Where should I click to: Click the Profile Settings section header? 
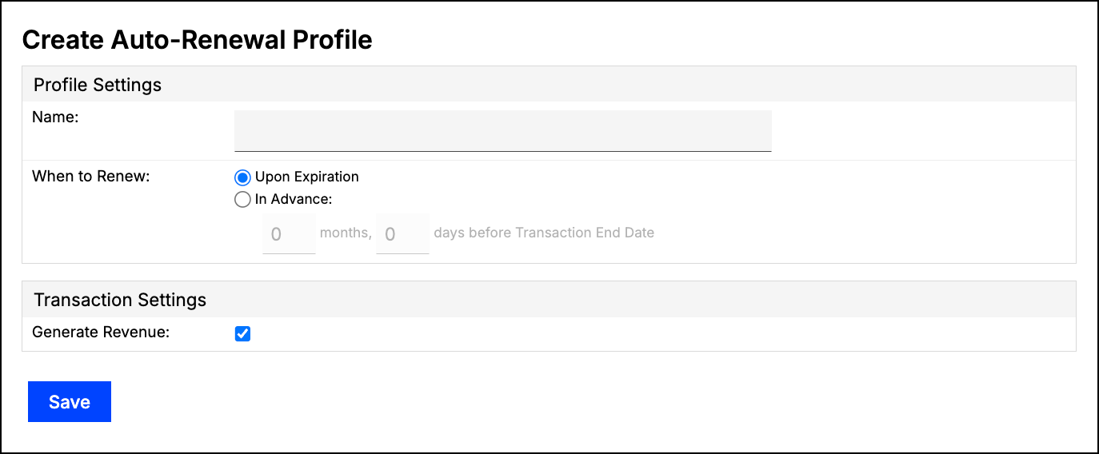(549, 84)
